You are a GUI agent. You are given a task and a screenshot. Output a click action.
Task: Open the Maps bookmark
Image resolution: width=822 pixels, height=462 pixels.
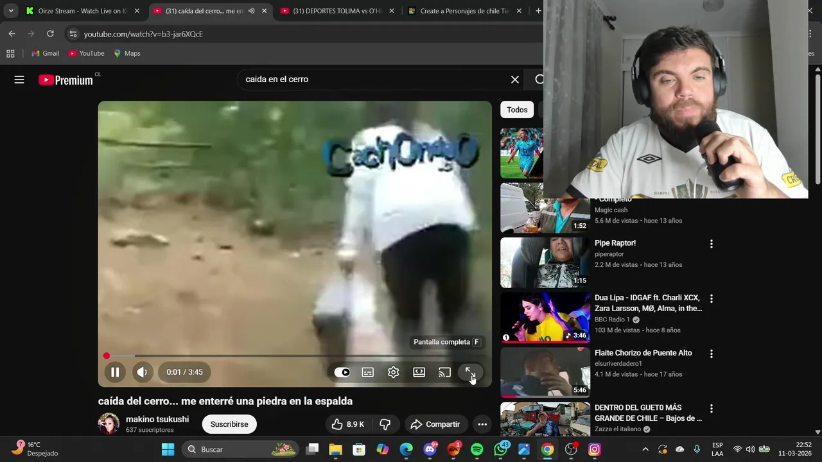[127, 53]
